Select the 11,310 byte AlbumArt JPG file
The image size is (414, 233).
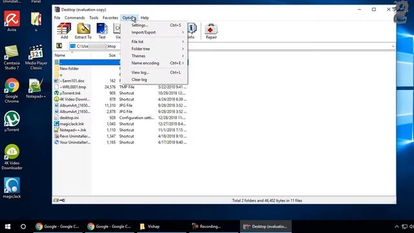pyautogui.click(x=121, y=105)
